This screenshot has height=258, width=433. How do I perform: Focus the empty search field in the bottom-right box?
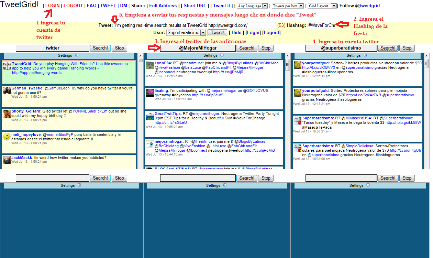[x=341, y=178]
